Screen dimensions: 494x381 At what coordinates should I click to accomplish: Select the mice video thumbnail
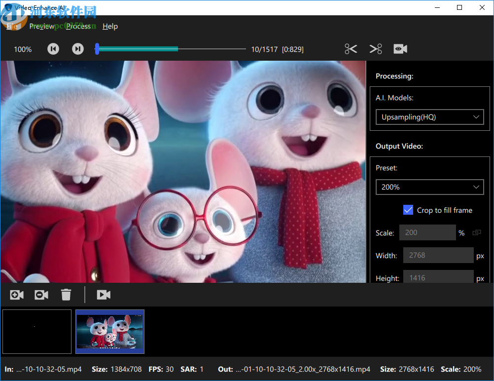click(x=109, y=332)
